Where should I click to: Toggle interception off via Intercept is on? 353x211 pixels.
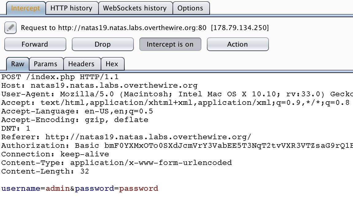(170, 44)
